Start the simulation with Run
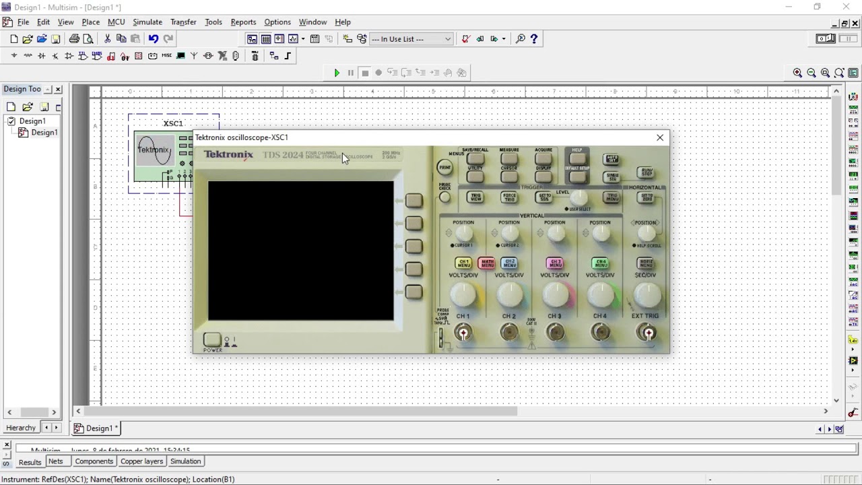The height and width of the screenshot is (485, 862). click(337, 73)
